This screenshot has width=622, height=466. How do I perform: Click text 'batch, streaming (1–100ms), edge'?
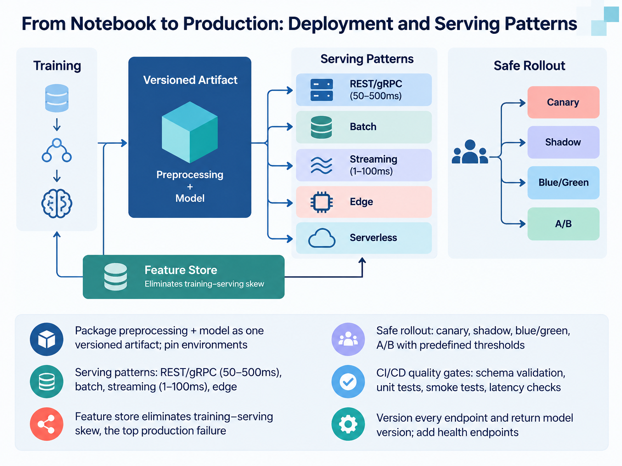pyautogui.click(x=156, y=387)
